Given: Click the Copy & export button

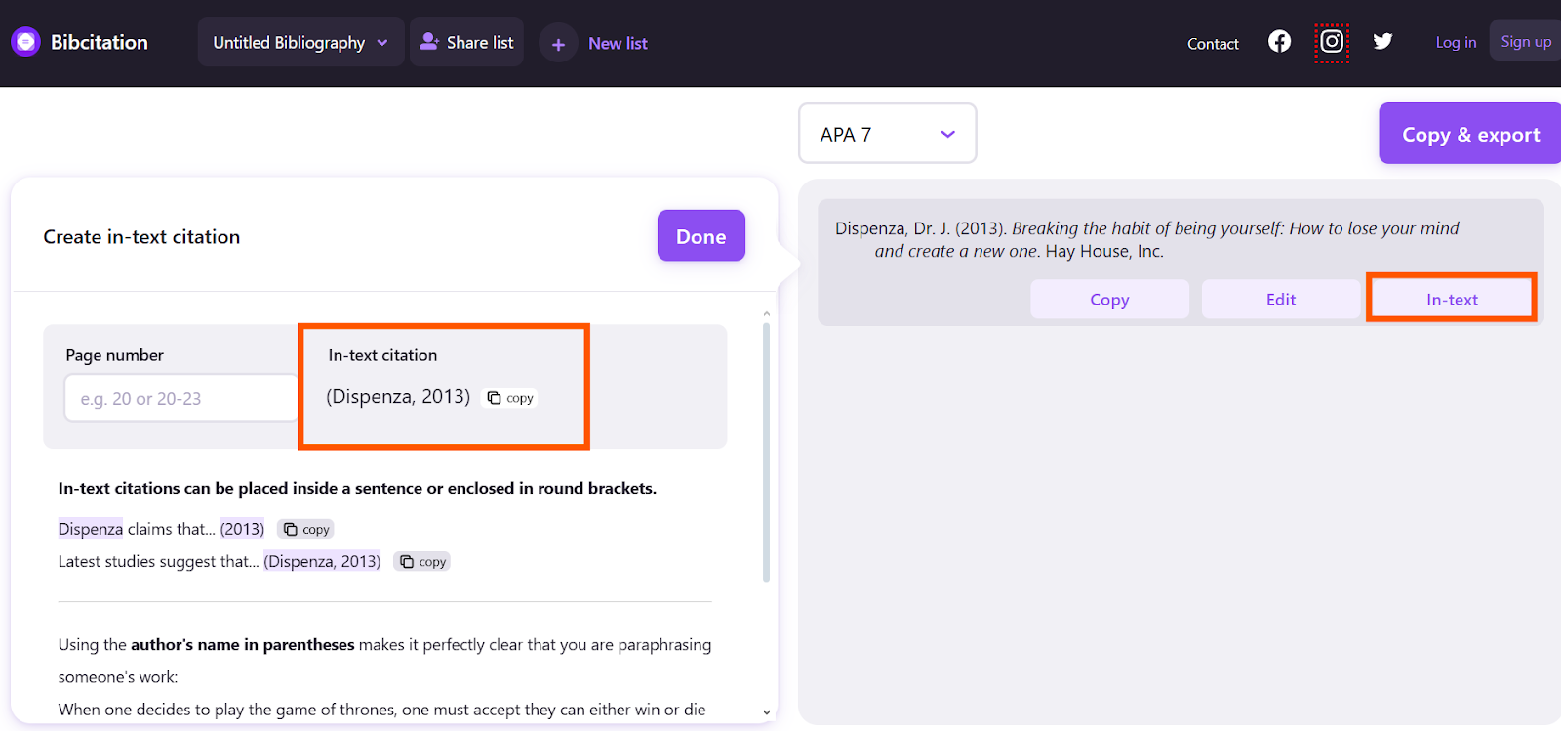Looking at the screenshot, I should 1470,135.
